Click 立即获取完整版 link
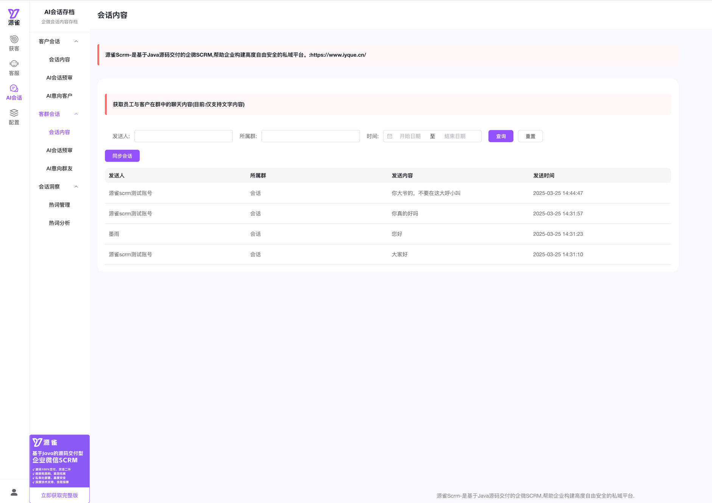The width and height of the screenshot is (712, 503). click(x=59, y=495)
